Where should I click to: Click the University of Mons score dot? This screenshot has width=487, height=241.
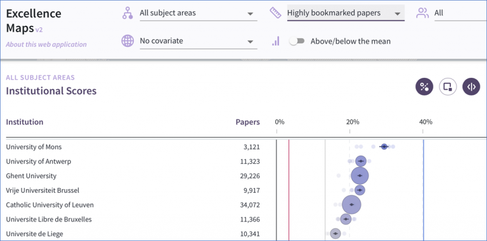pos(384,147)
